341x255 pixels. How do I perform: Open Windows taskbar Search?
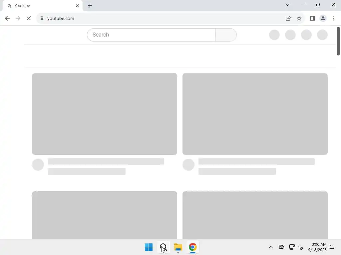pyautogui.click(x=163, y=247)
